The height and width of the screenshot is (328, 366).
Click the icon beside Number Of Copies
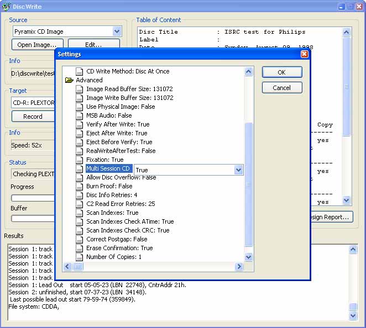[80, 257]
